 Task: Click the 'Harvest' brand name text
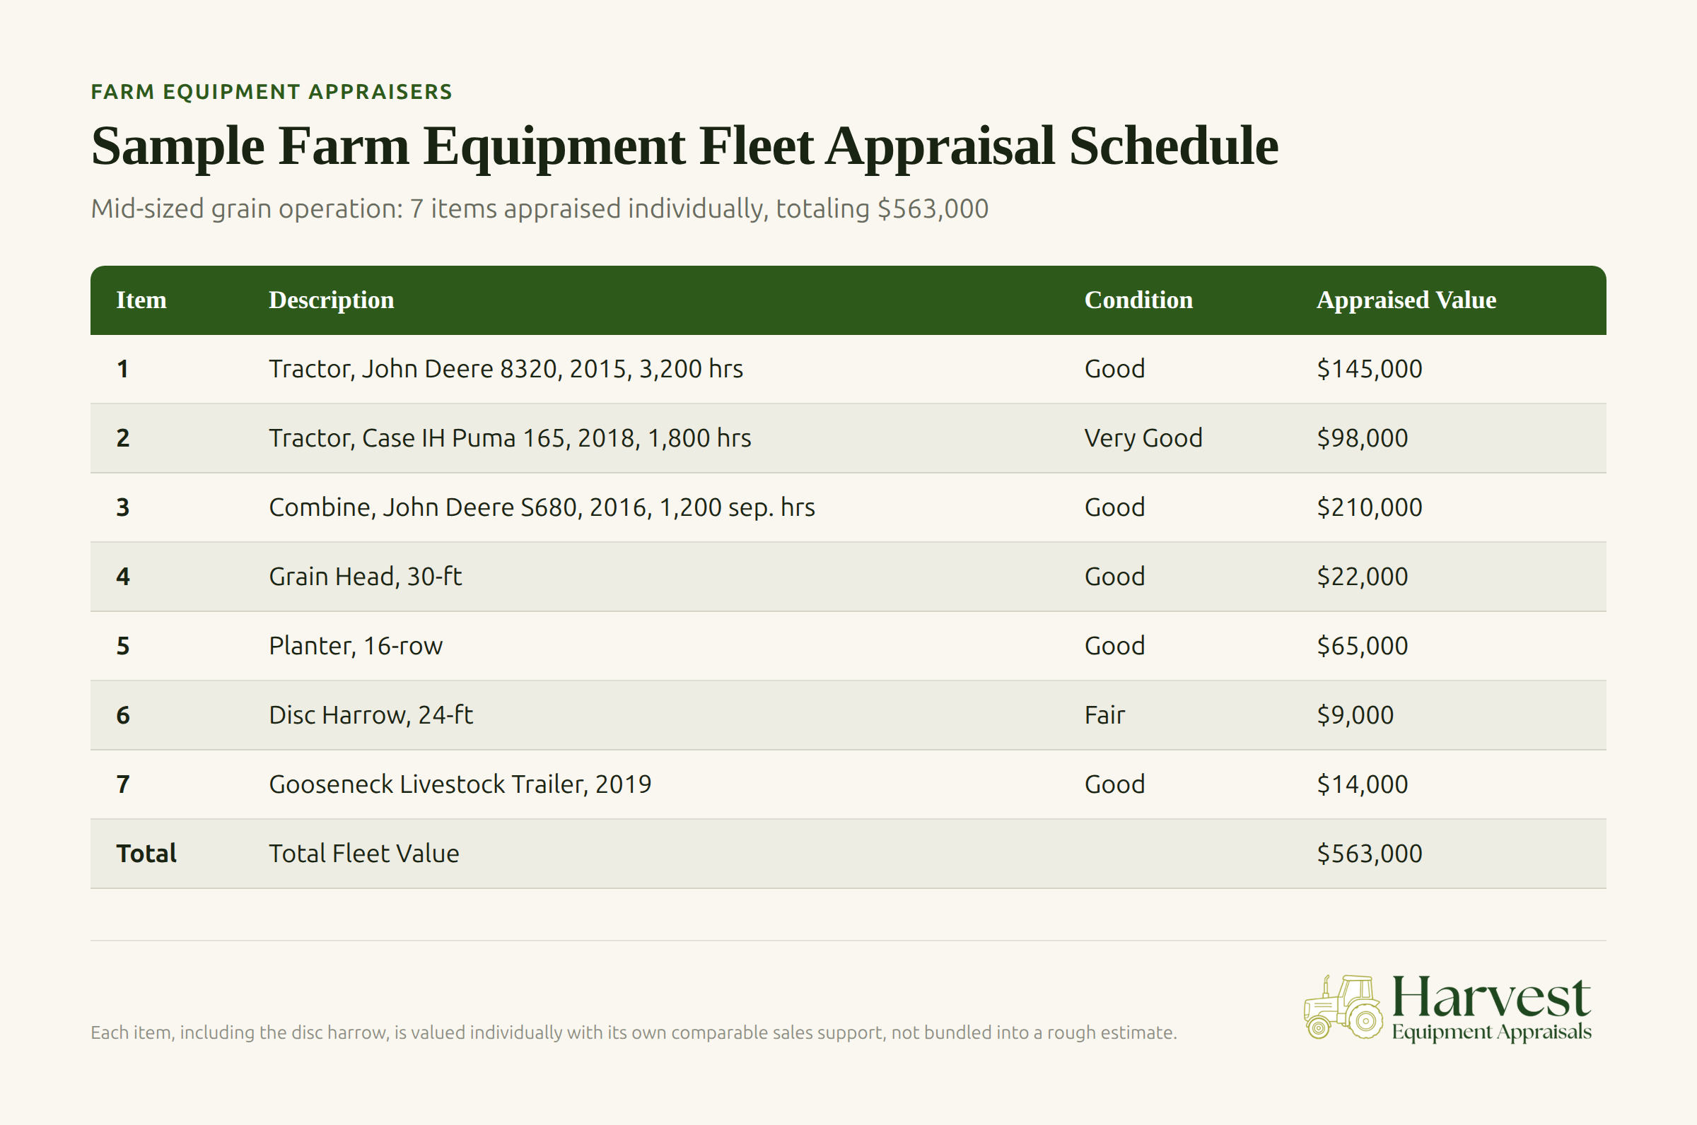1491,996
